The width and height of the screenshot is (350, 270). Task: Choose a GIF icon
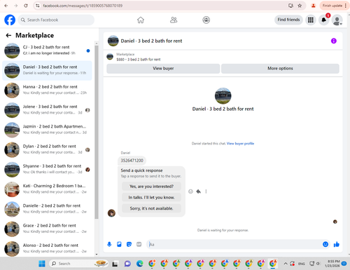tap(139, 244)
